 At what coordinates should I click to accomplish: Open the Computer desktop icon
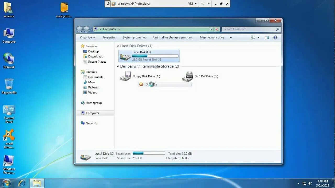point(9,36)
